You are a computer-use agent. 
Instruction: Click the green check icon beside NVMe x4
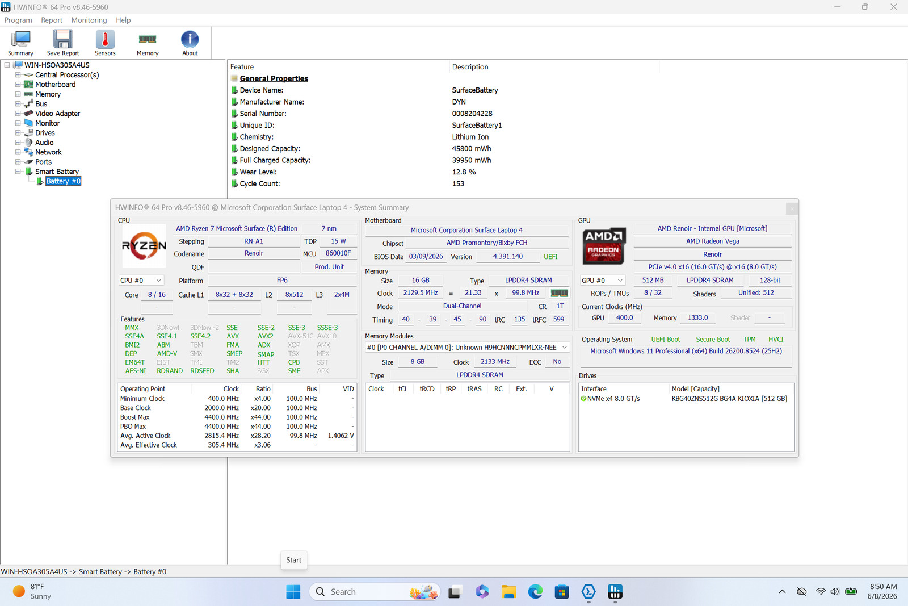tap(583, 399)
